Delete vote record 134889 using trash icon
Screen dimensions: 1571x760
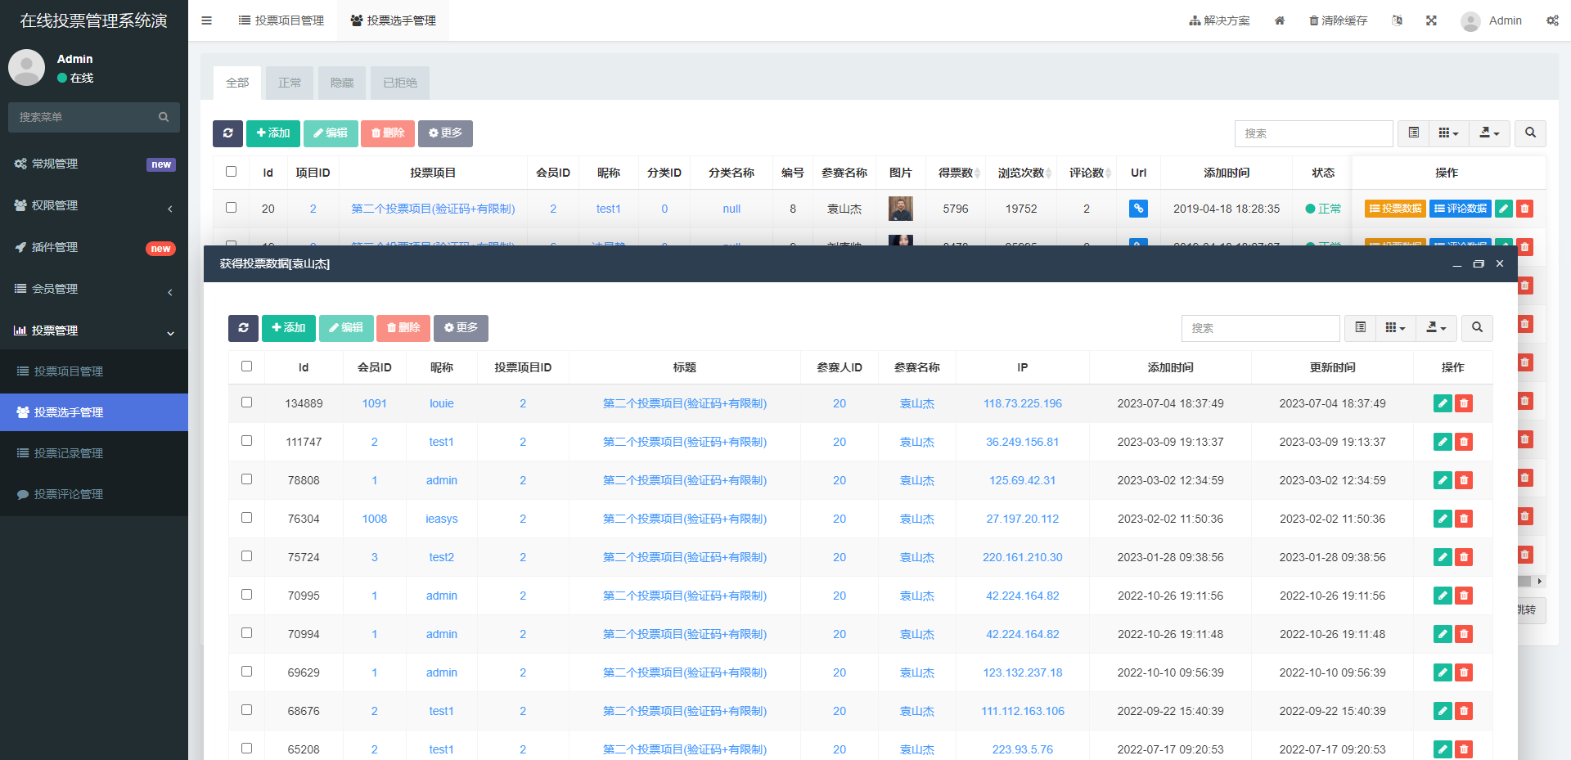point(1464,403)
